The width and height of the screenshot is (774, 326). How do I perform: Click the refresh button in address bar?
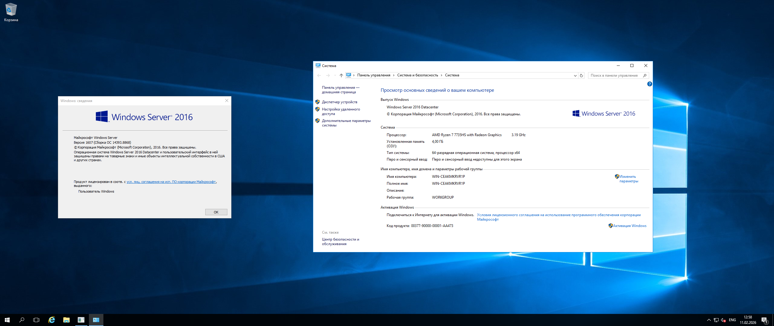pyautogui.click(x=581, y=75)
